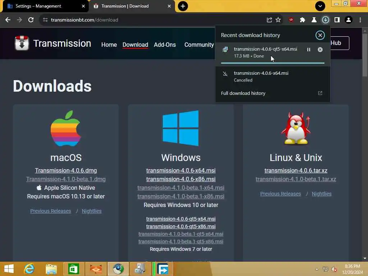Switch to the Settings – Management tab
This screenshot has width=368, height=276.
coord(45,6)
